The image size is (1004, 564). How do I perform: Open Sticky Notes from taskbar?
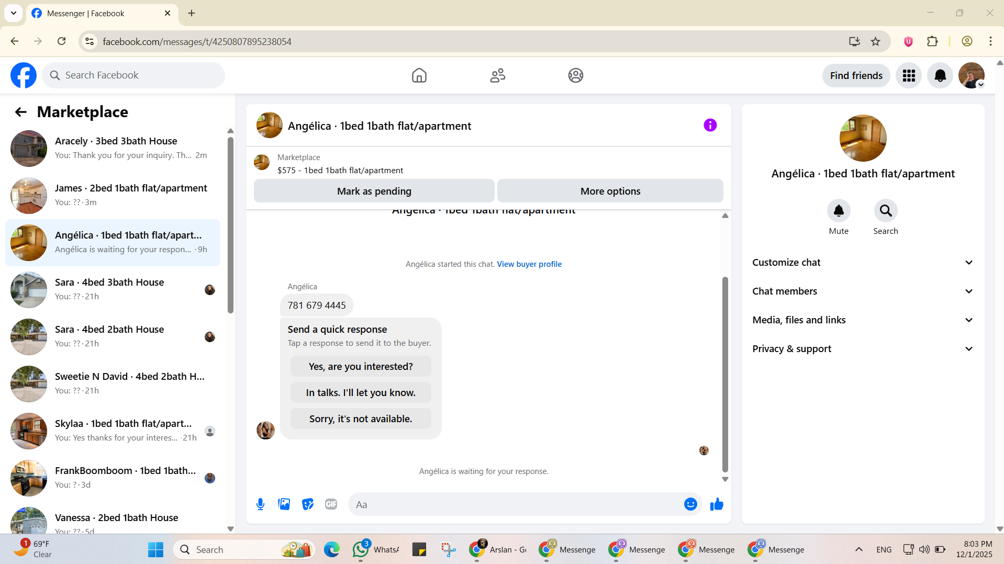click(x=419, y=550)
